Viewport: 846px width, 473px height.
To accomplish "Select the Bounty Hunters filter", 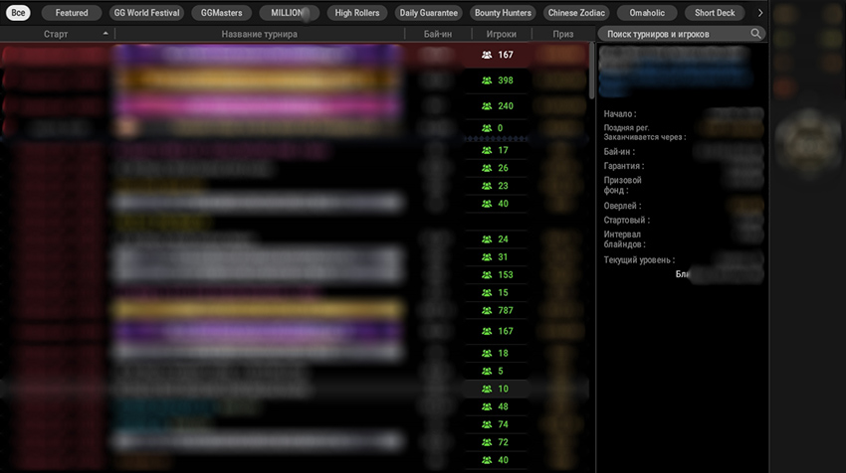I will click(503, 13).
